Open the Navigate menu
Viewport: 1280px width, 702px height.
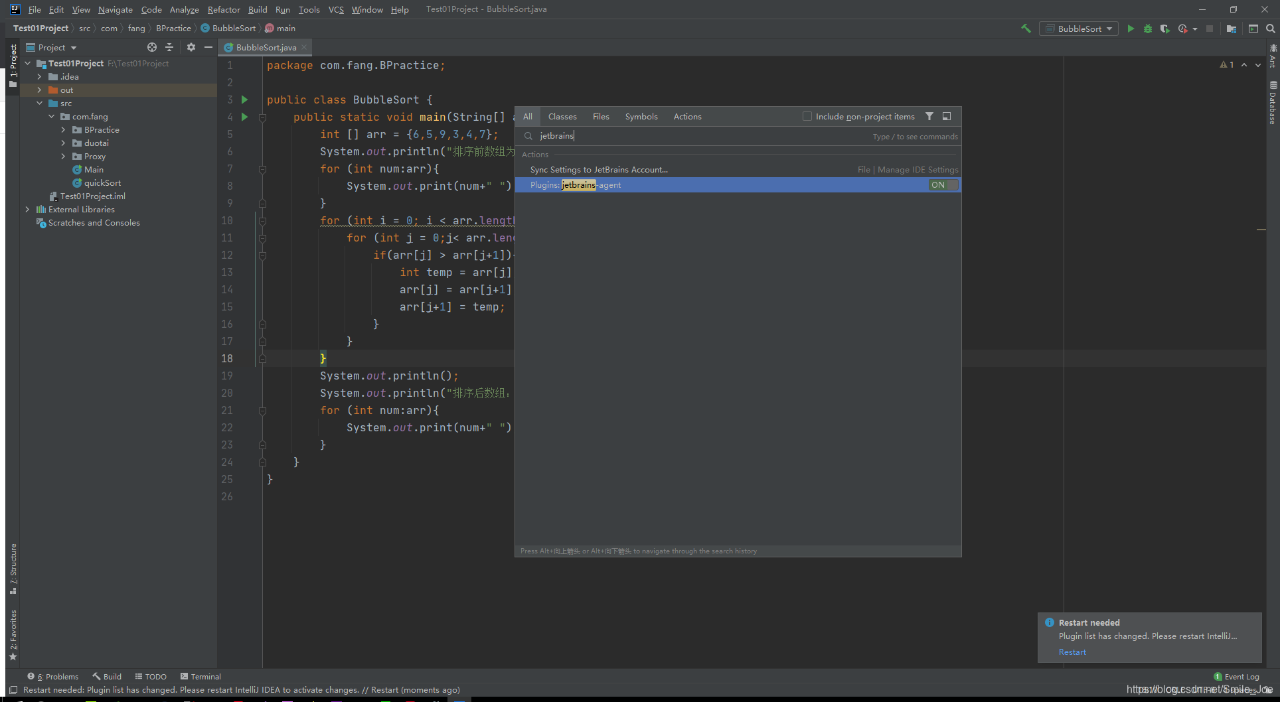coord(116,9)
